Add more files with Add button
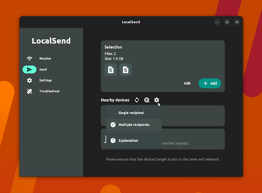This screenshot has width=262, height=193. [x=210, y=83]
